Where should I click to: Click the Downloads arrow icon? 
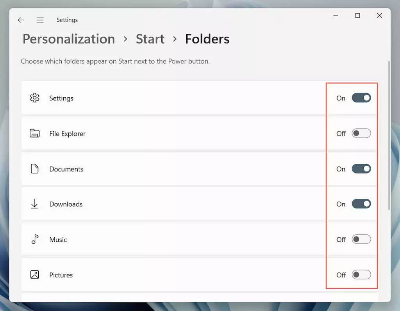click(35, 204)
